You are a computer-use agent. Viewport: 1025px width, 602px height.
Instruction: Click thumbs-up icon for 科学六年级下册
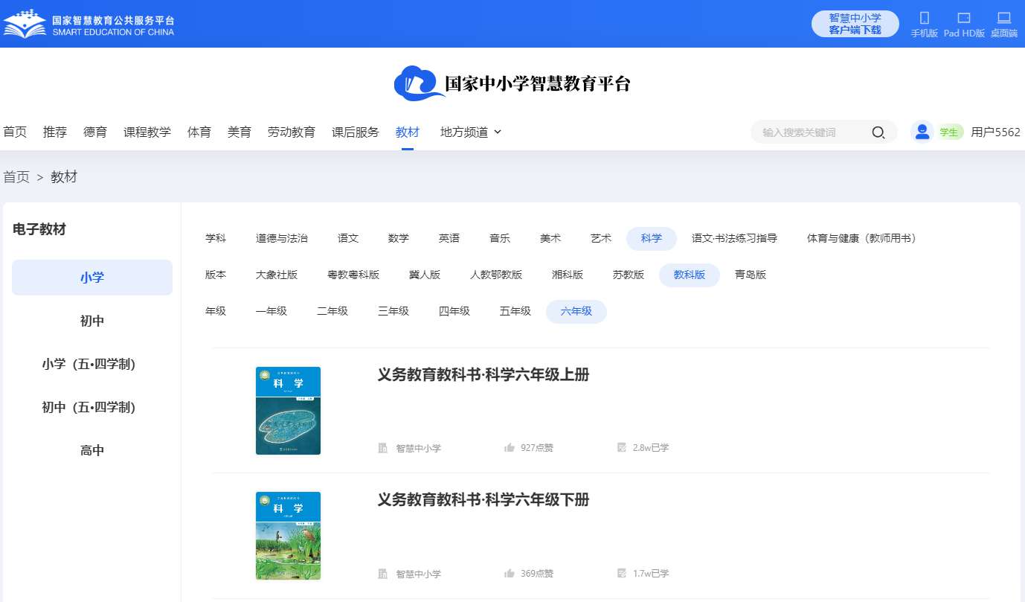point(510,574)
